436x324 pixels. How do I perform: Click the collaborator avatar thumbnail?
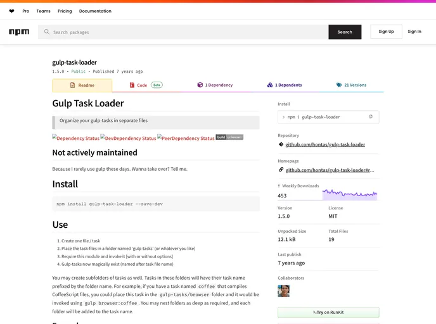pos(284,290)
